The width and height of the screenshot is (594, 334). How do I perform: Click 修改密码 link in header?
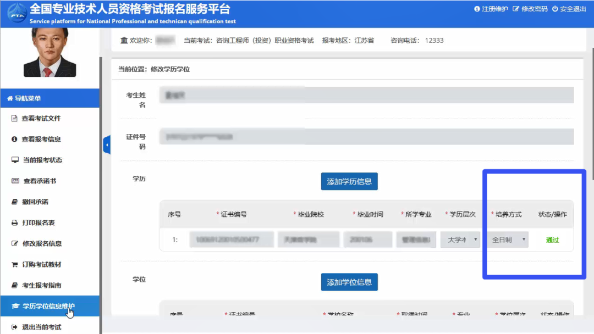(530, 9)
